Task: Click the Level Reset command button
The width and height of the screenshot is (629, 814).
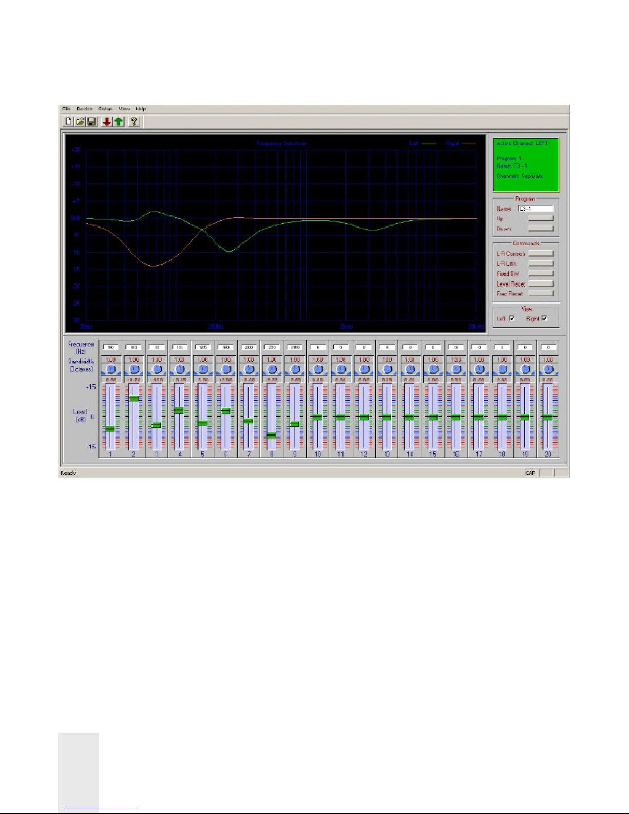Action: pyautogui.click(x=541, y=283)
